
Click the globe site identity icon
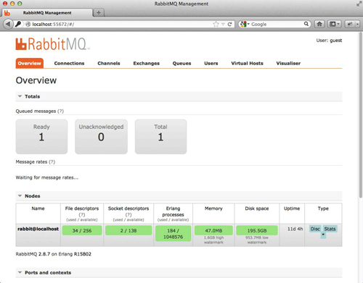[28, 24]
